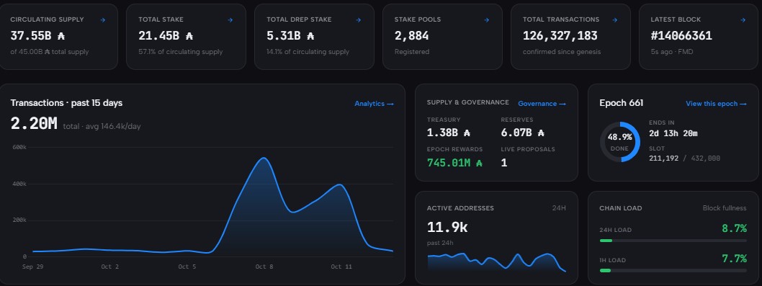
Task: Click the 24H label in Active Addresses
Action: [x=559, y=208]
